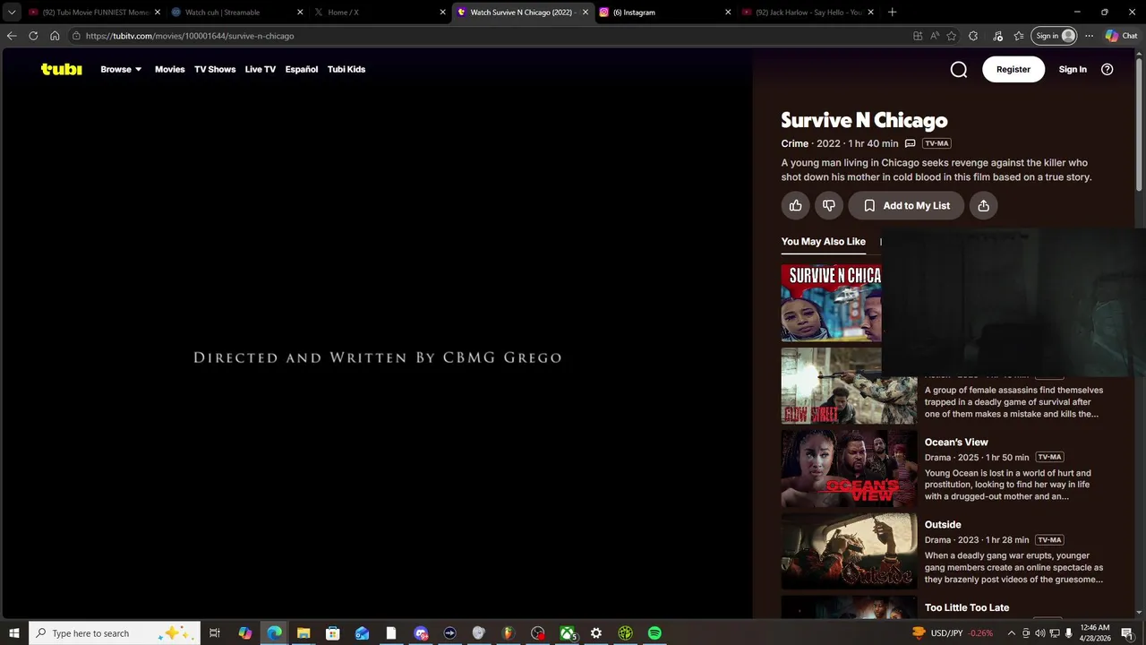Viewport: 1146px width, 645px height.
Task: Open Edge Settings and more ellipsis
Action: 1089,36
